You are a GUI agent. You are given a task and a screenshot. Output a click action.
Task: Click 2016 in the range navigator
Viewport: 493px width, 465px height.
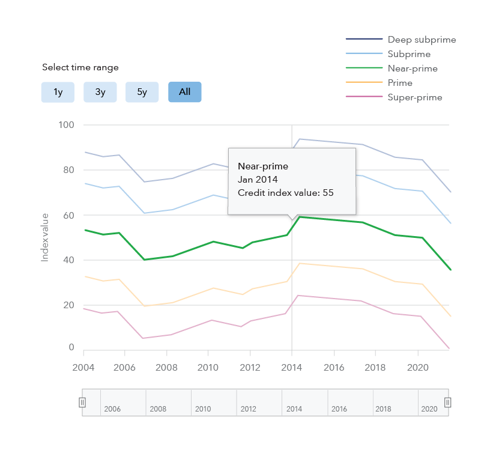pyautogui.click(x=339, y=409)
